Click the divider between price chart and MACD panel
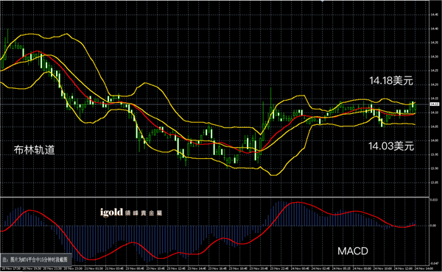 [x=214, y=196]
